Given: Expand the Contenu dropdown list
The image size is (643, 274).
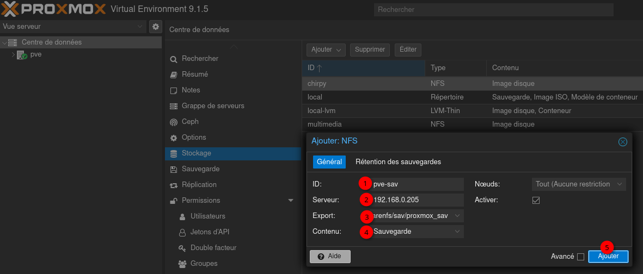Looking at the screenshot, I should (x=457, y=232).
